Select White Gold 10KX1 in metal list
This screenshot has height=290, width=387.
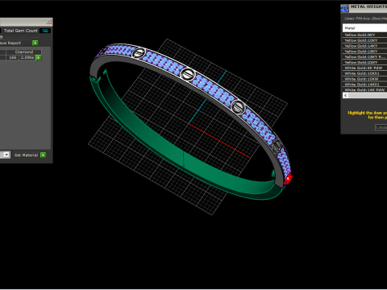pyautogui.click(x=364, y=73)
